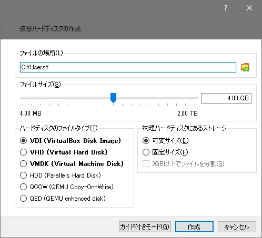Image resolution: width=262 pixels, height=238 pixels.
Task: Click the キャンセル button
Action: pos(237,227)
